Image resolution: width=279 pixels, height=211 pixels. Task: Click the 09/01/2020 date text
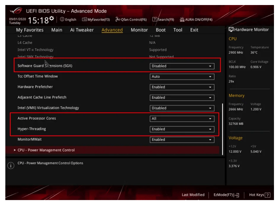(17, 19)
